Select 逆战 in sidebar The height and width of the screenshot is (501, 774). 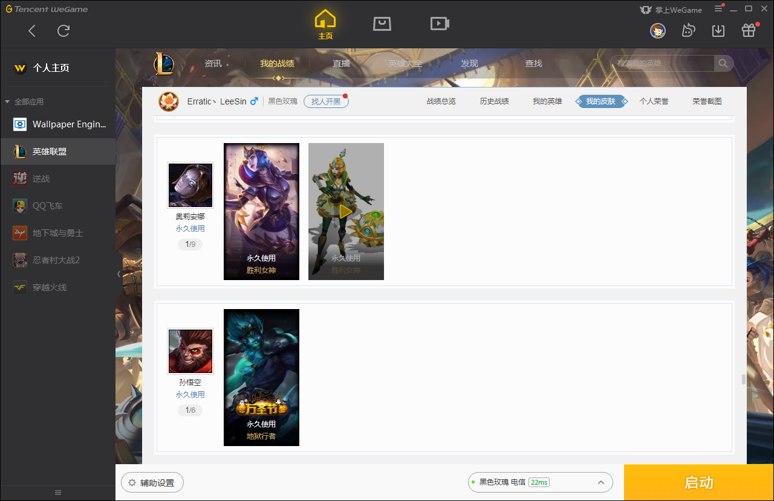pyautogui.click(x=57, y=179)
